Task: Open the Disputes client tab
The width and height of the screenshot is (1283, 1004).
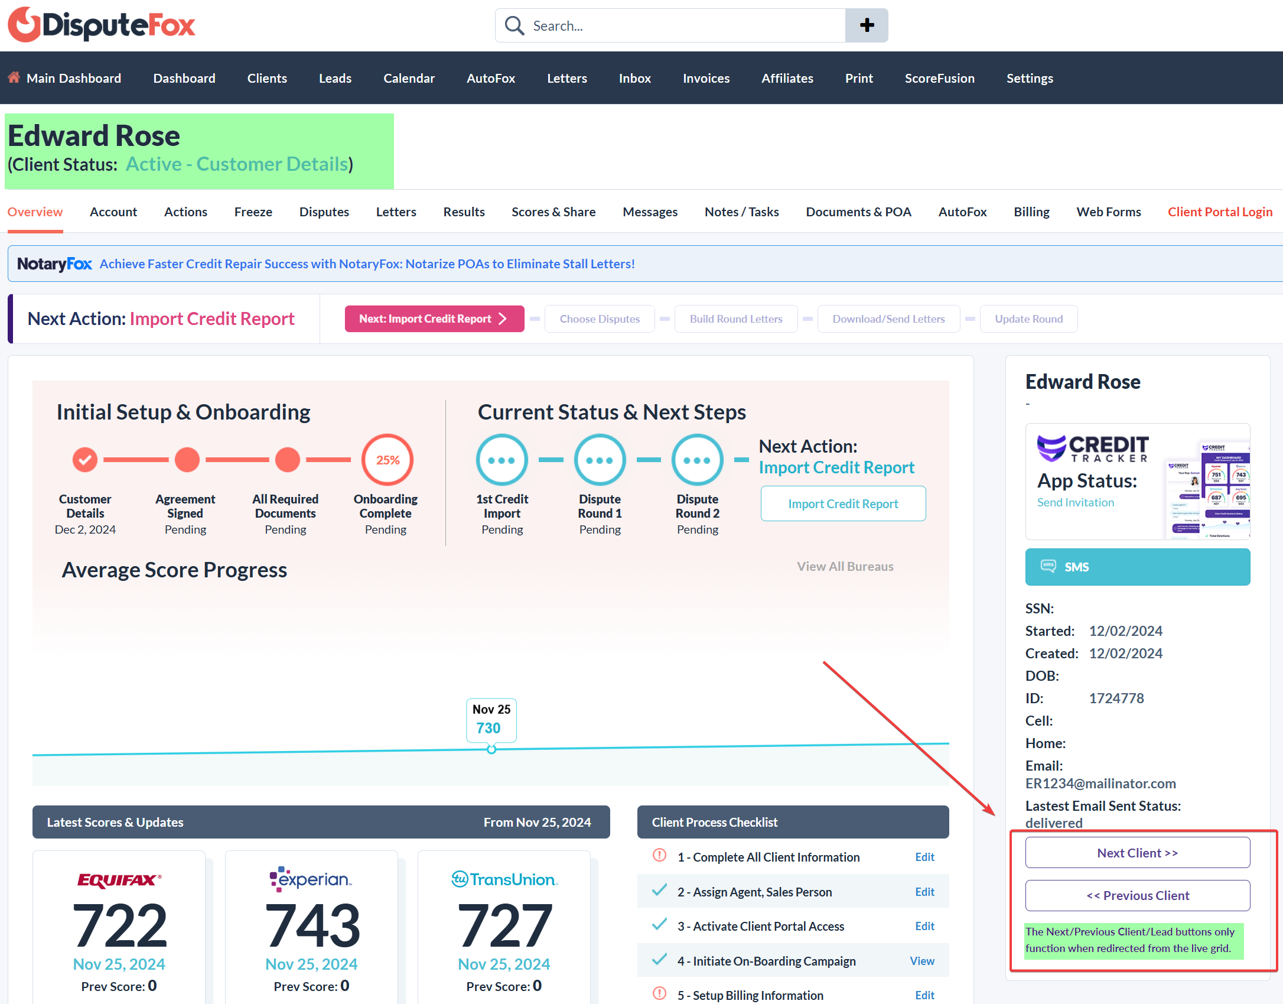Action: [x=324, y=212]
